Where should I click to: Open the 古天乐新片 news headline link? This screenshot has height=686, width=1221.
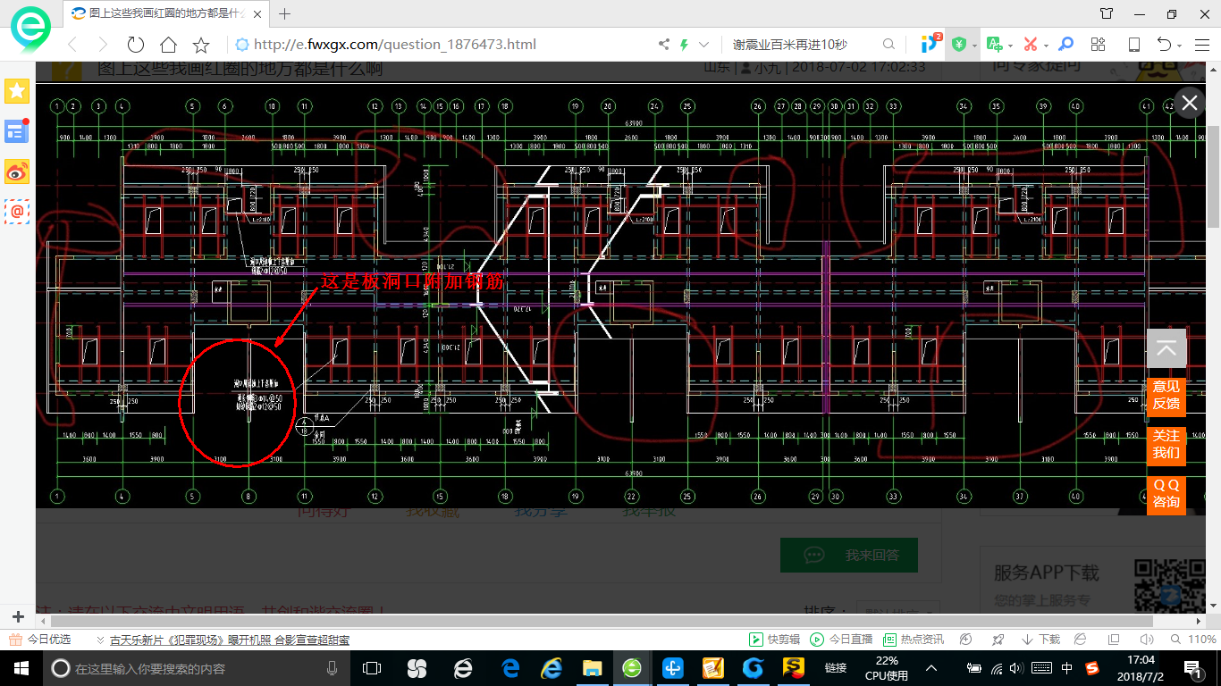(x=229, y=640)
